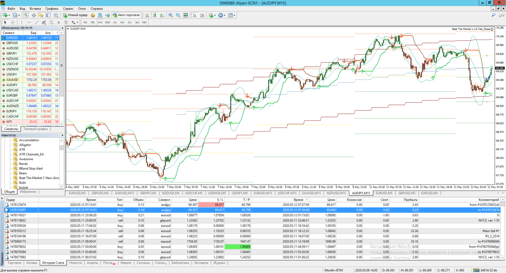The height and width of the screenshot is (273, 506).
Task: Close the Обзор рынка panel
Action: point(62,28)
